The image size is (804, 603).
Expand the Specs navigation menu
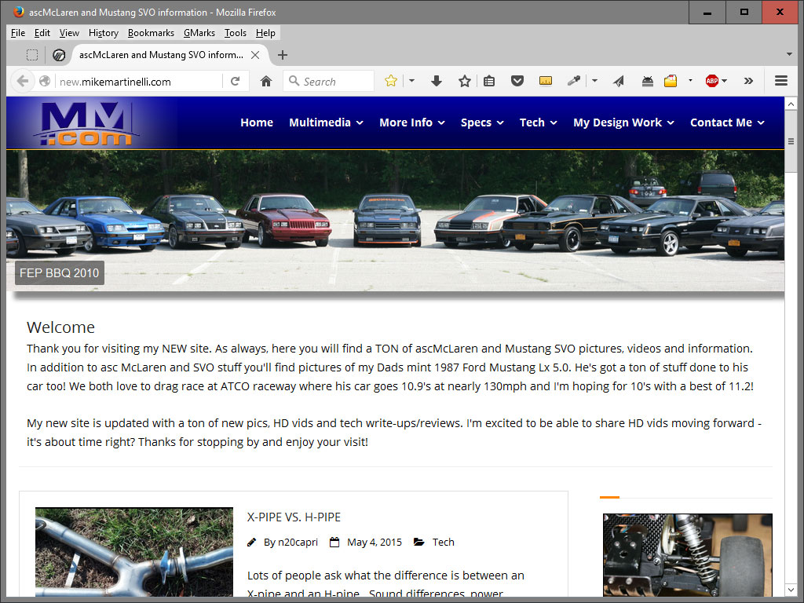click(x=483, y=122)
